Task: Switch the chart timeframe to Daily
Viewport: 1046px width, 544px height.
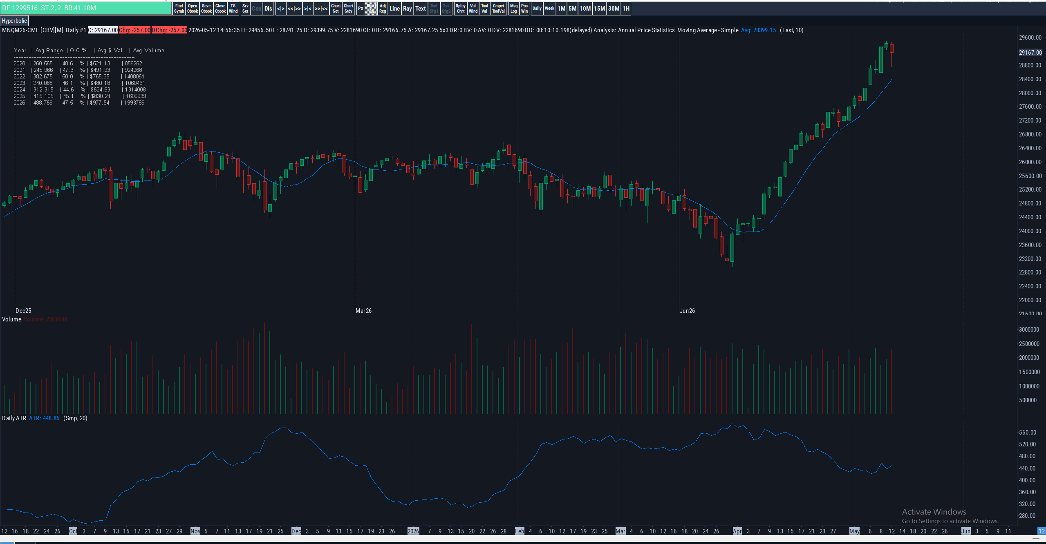Action: coord(537,9)
